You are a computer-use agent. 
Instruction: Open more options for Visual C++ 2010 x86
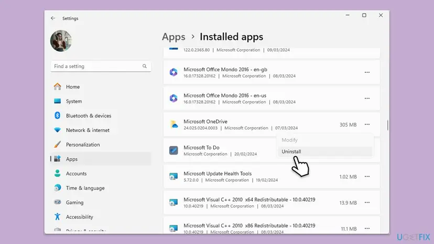(x=367, y=228)
